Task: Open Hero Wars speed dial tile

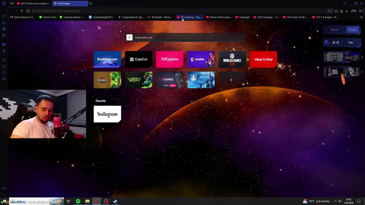Action: click(107, 80)
